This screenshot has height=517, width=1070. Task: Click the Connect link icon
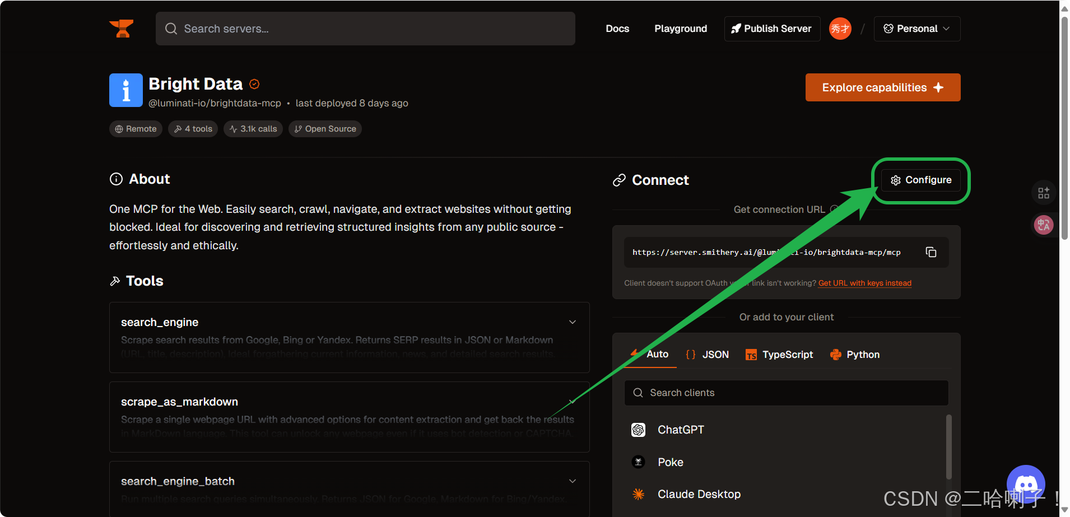pyautogui.click(x=619, y=180)
